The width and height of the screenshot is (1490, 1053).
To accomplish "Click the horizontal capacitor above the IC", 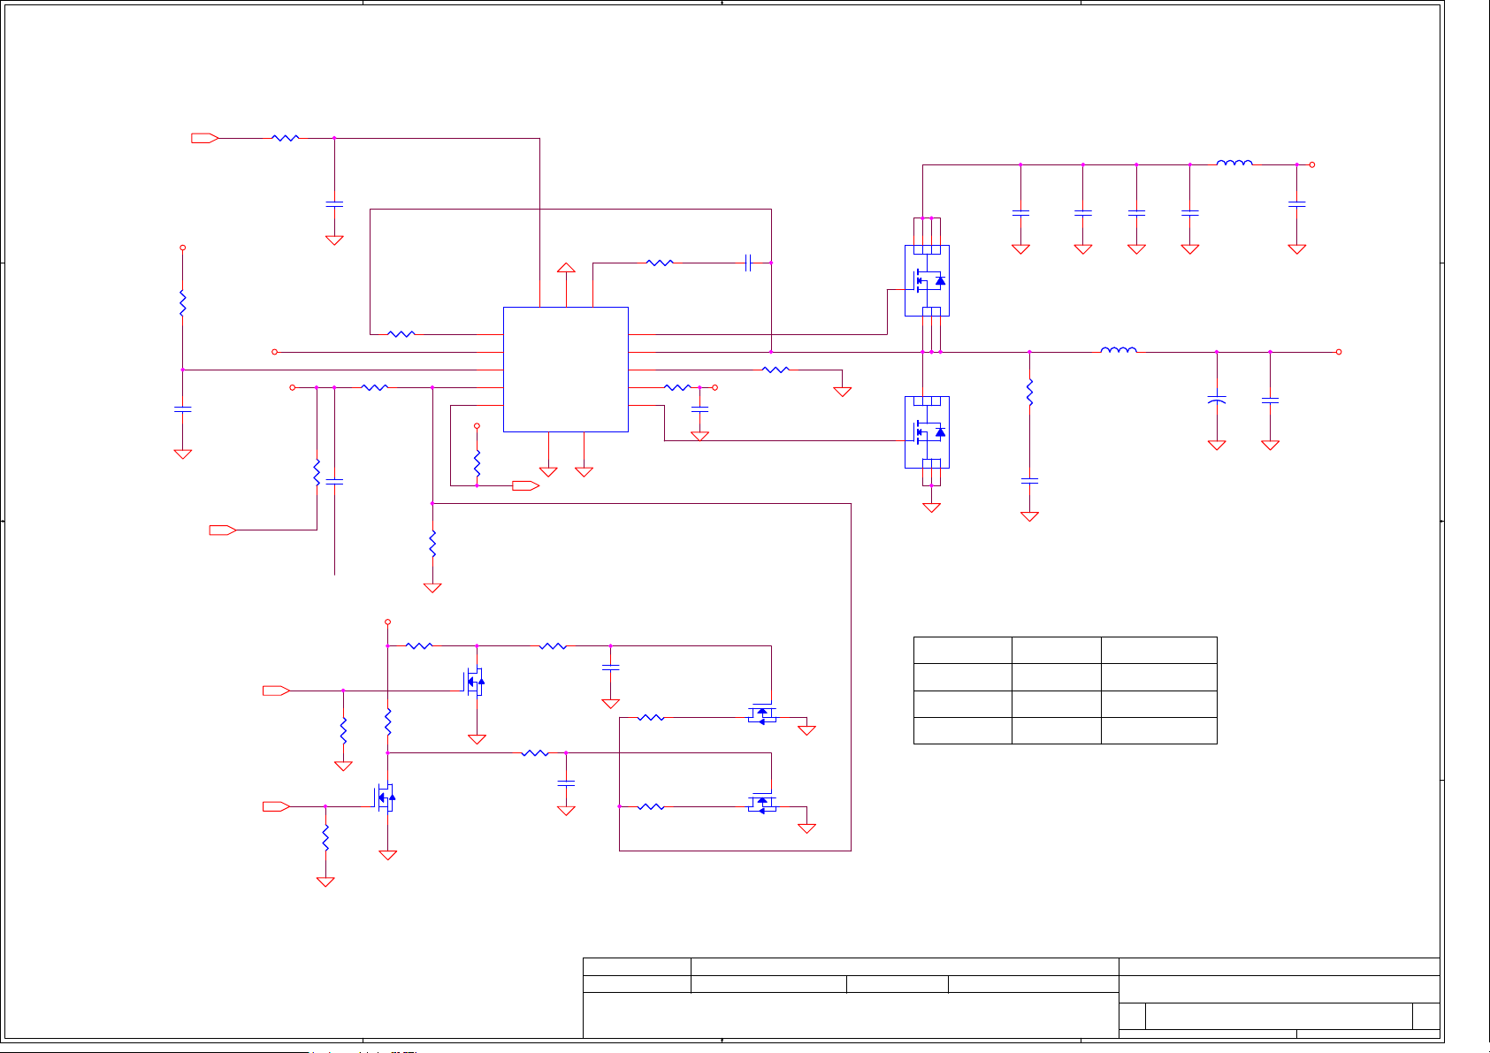I will point(748,263).
